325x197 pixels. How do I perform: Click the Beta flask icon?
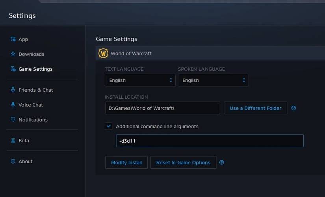click(13, 140)
